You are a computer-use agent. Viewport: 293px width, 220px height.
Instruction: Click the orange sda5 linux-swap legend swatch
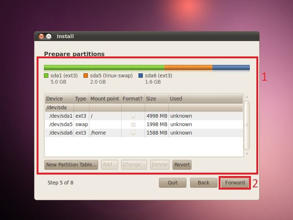[86, 76]
